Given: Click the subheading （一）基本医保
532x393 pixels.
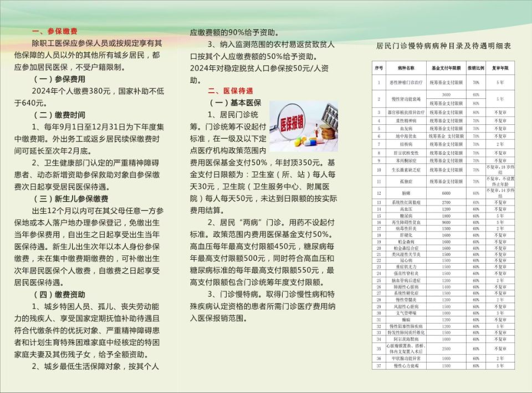Looking at the screenshot, I should (234, 103).
